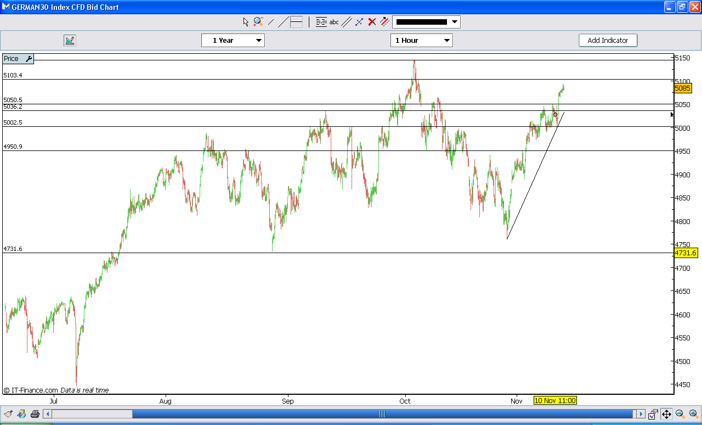Click the 4731.6 yellow price axis label
Viewport: 702px width, 425px height.
(686, 253)
